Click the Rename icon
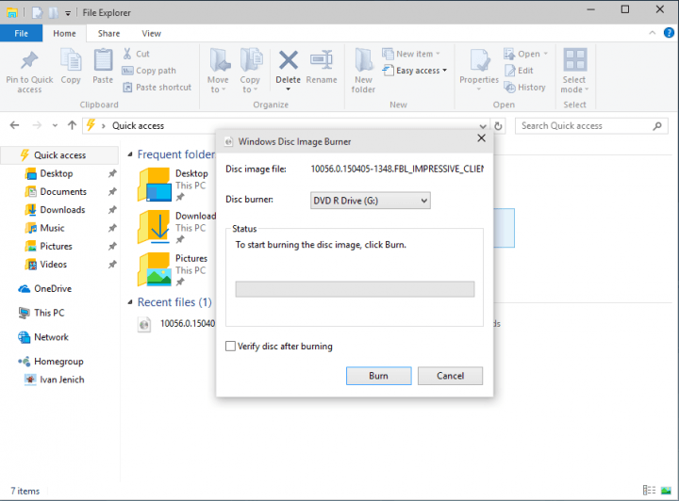This screenshot has width=679, height=501. coord(322,60)
